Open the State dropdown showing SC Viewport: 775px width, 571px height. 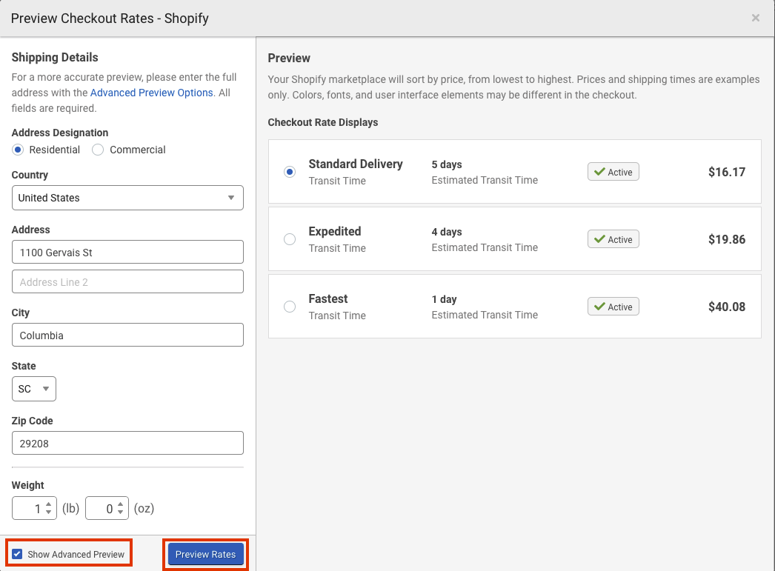pyautogui.click(x=33, y=389)
